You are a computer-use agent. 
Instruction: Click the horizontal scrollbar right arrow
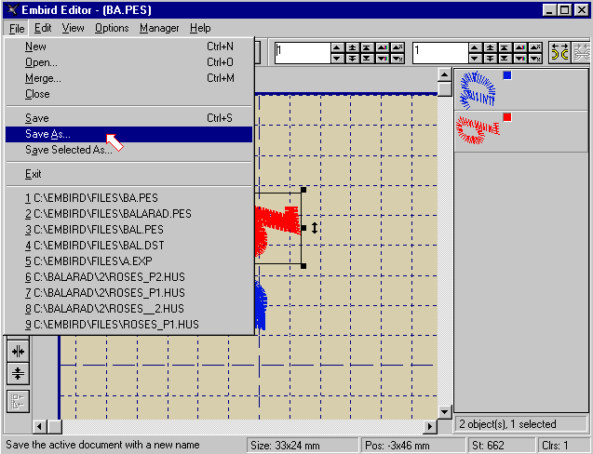point(430,427)
